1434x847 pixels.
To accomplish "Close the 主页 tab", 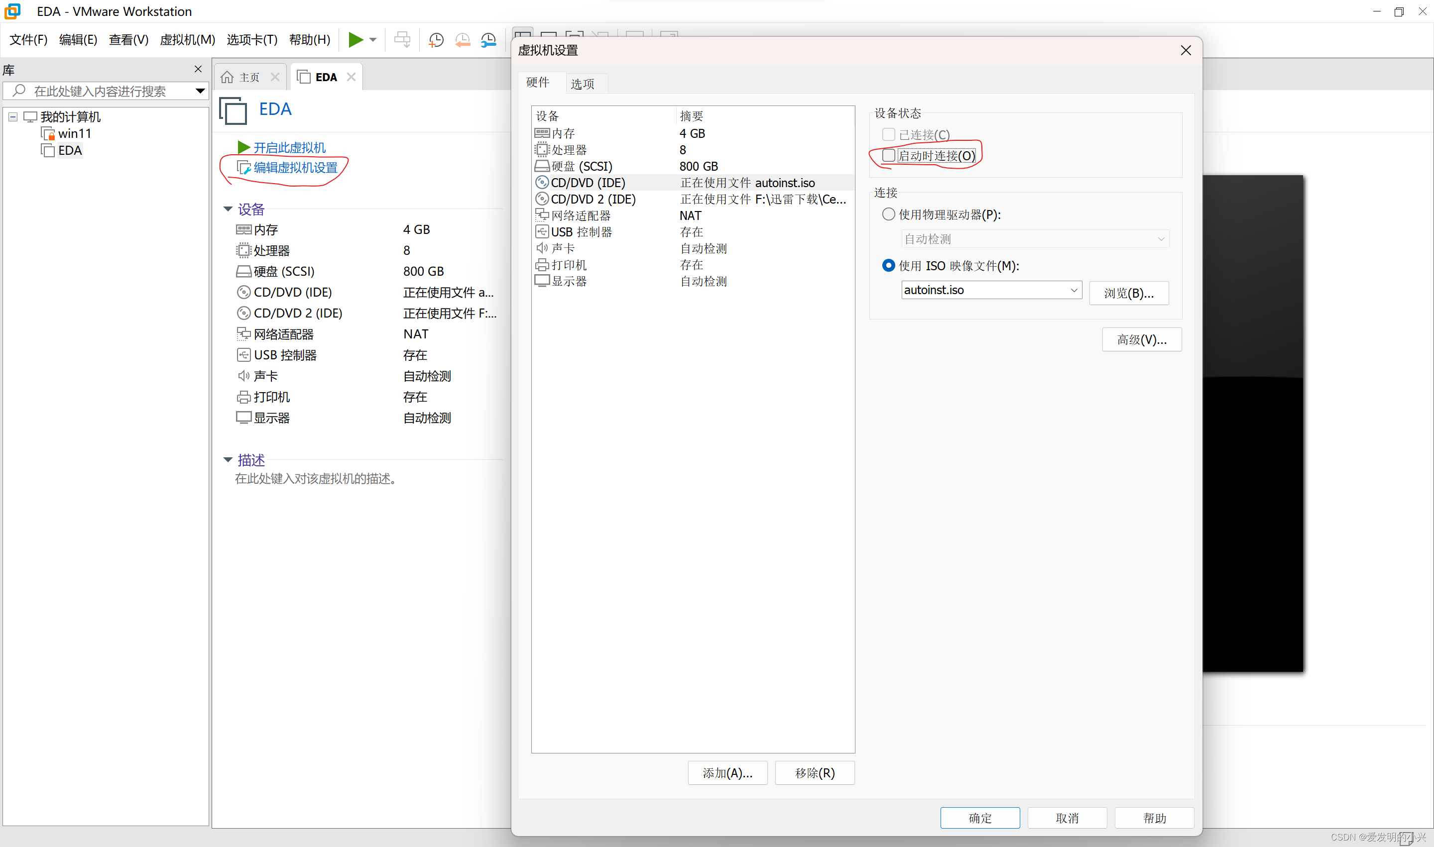I will pos(275,77).
